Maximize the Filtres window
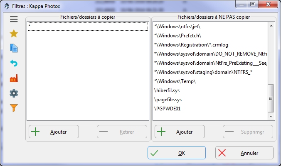 253,4
